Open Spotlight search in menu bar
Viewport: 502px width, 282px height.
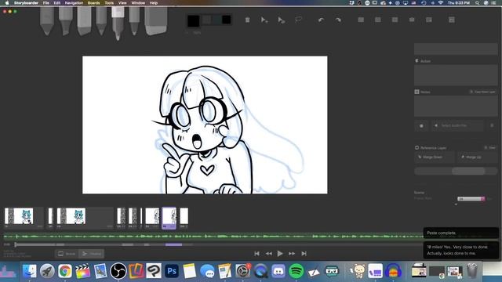[x=477, y=3]
